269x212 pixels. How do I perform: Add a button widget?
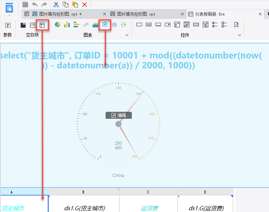pos(158,25)
